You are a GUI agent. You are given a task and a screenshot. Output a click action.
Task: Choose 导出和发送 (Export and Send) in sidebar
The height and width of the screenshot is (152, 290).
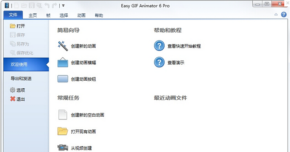tap(21, 79)
